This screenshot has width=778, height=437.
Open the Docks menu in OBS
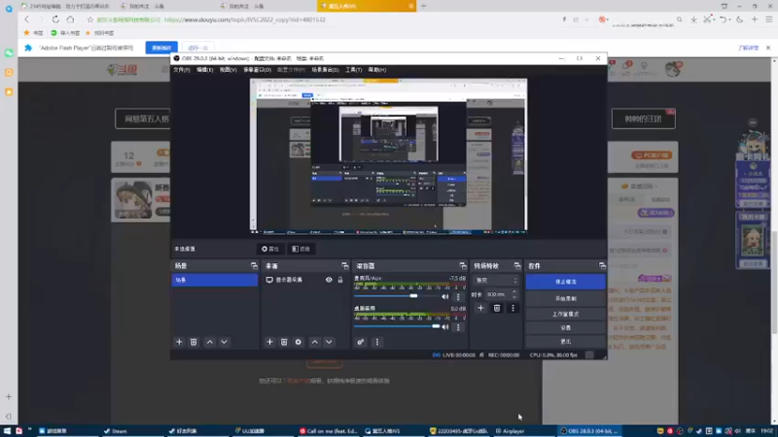coord(257,70)
